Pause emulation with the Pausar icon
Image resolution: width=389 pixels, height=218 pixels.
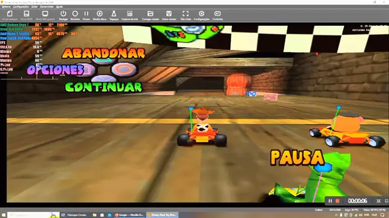tap(86, 14)
